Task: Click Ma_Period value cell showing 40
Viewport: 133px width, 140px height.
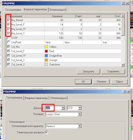Action: tap(54, 20)
